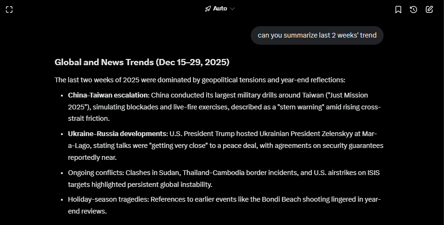444x225 pixels.
Task: Click the user message about 2 weeks' trend
Action: tap(317, 35)
